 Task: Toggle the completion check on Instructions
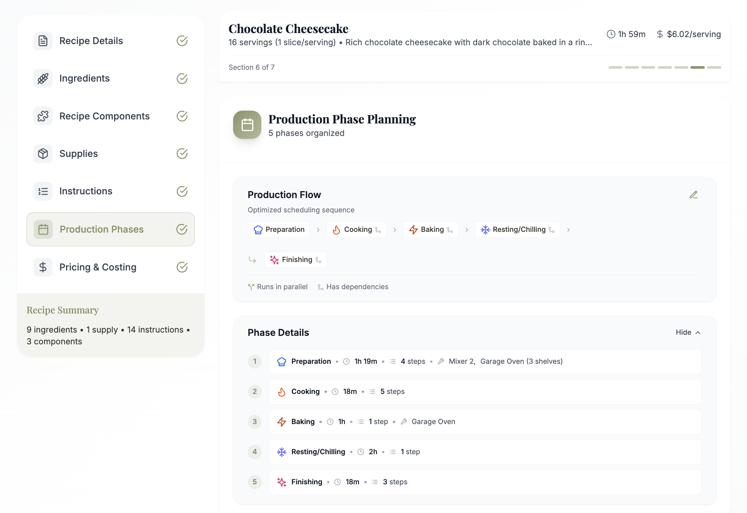[x=182, y=191]
